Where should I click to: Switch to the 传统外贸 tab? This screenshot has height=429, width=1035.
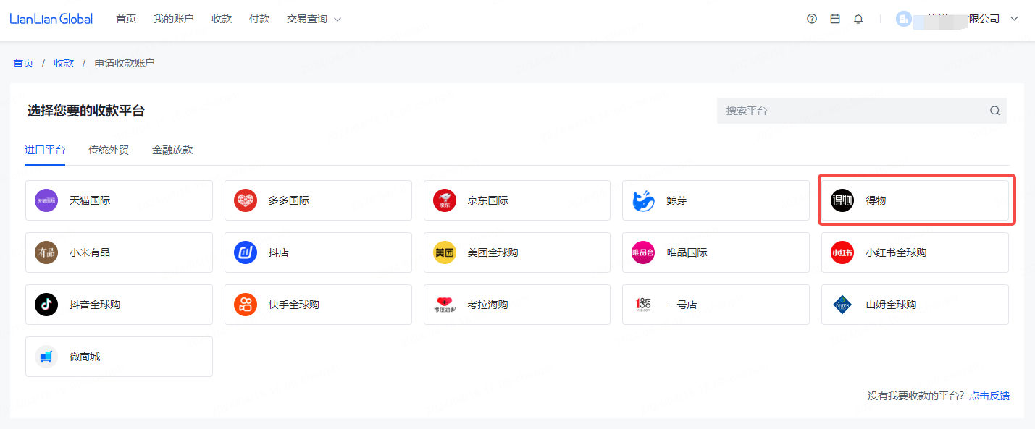[109, 150]
